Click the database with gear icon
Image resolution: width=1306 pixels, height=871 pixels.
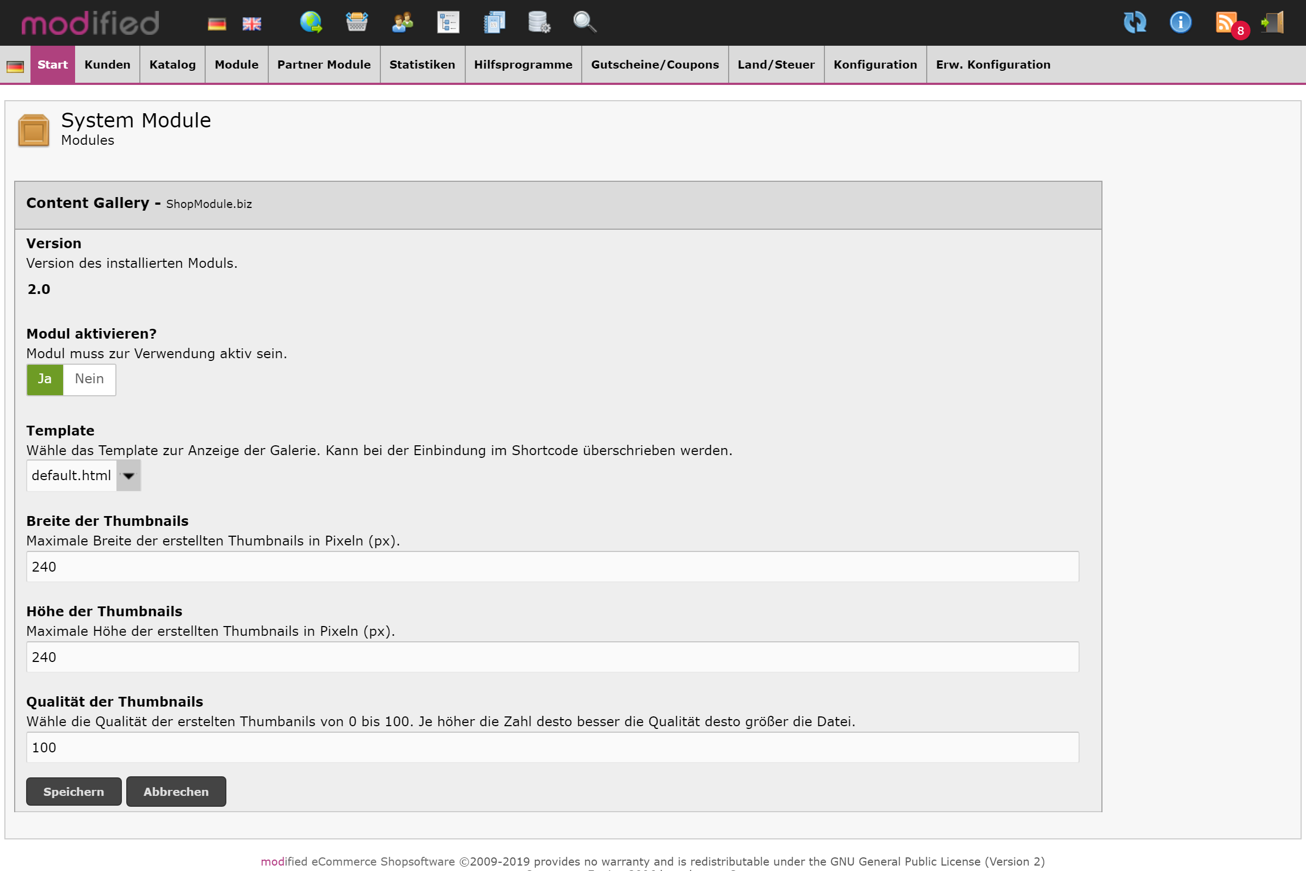(x=538, y=23)
